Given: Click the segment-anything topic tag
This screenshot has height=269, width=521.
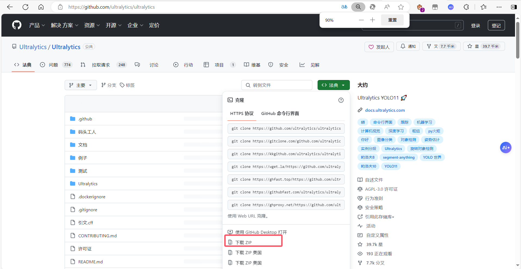Looking at the screenshot, I should click(x=399, y=157).
